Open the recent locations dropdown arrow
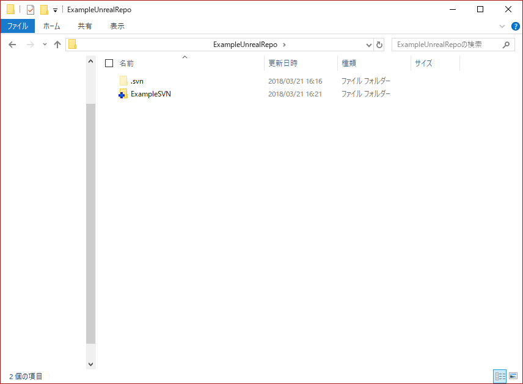This screenshot has height=384, width=523. coord(45,45)
